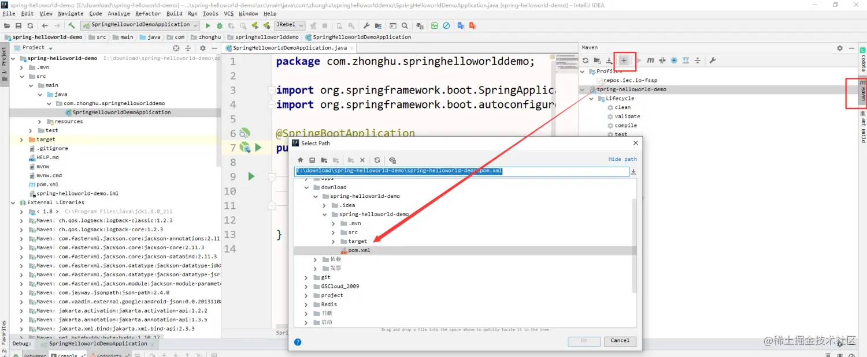
Task: Toggle repos.iec.io-fssp profile checkbox
Action: click(600, 81)
